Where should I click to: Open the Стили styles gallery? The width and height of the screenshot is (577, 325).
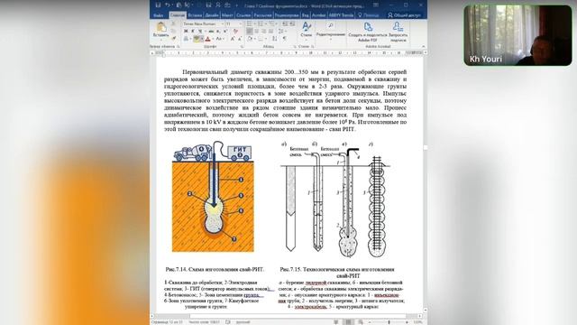tap(307, 30)
